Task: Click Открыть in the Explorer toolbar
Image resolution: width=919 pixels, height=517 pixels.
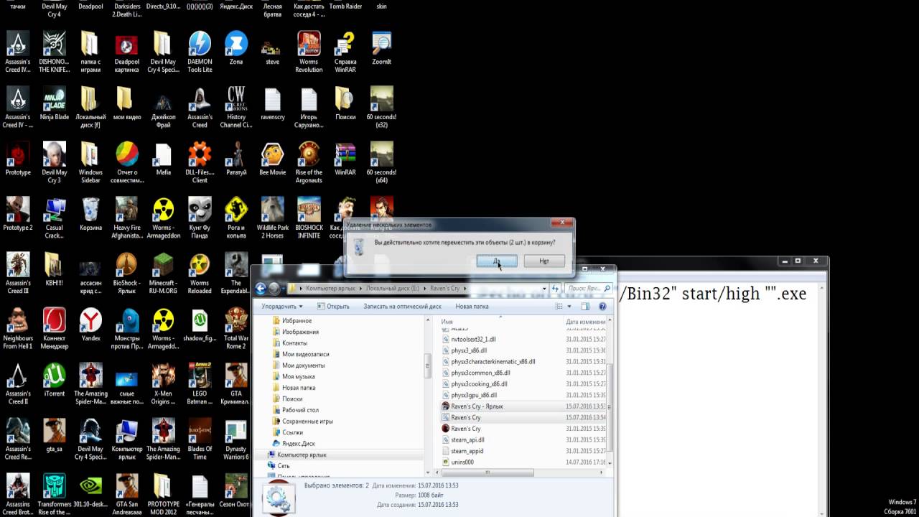Action: click(333, 306)
